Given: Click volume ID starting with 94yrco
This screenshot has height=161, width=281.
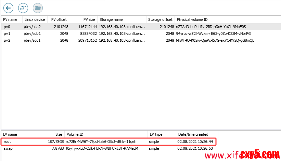Looking at the screenshot, I should [x=213, y=33].
